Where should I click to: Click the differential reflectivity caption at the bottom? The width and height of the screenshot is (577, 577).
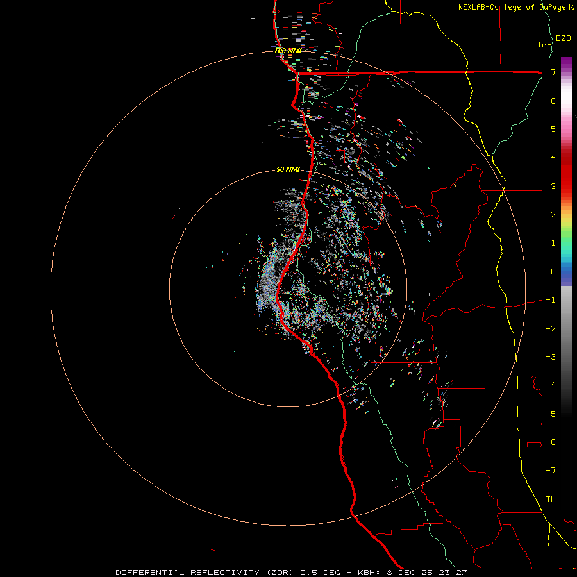[x=291, y=573]
